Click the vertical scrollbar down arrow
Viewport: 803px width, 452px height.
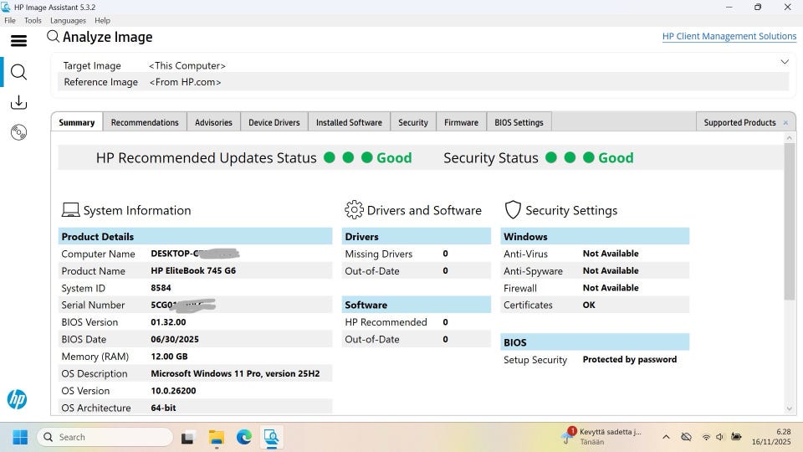coord(789,408)
